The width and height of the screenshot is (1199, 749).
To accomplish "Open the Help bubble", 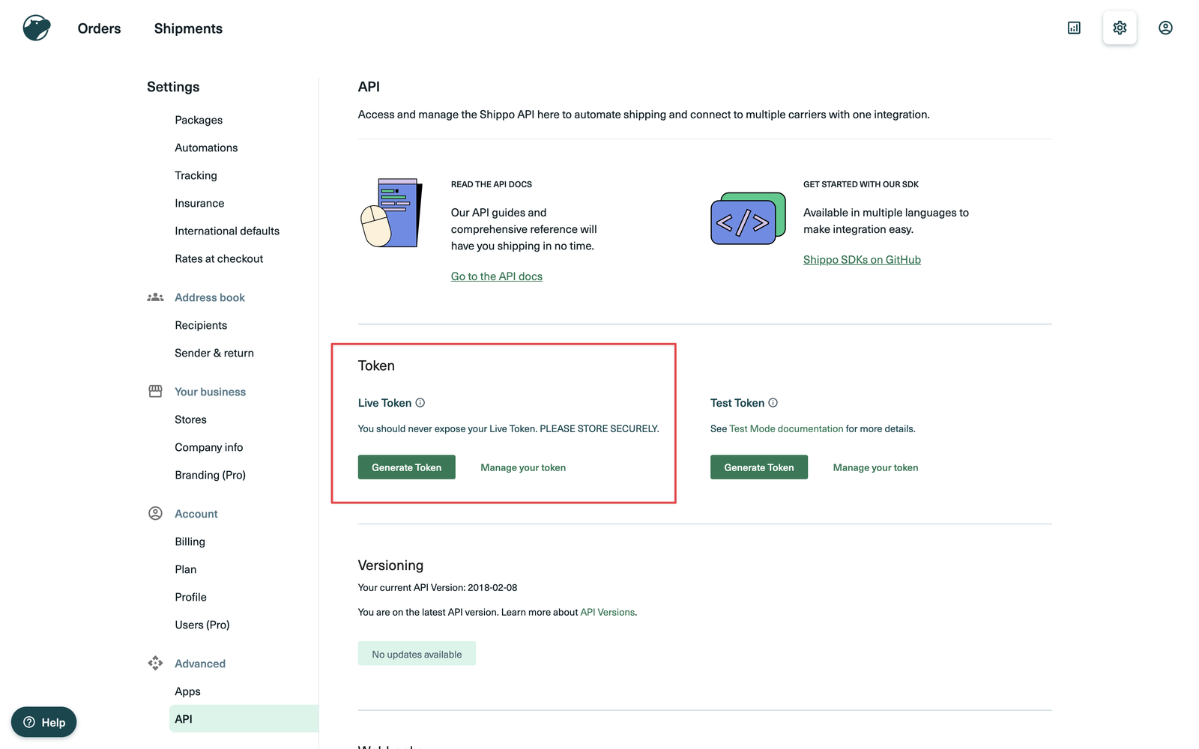I will 44,722.
